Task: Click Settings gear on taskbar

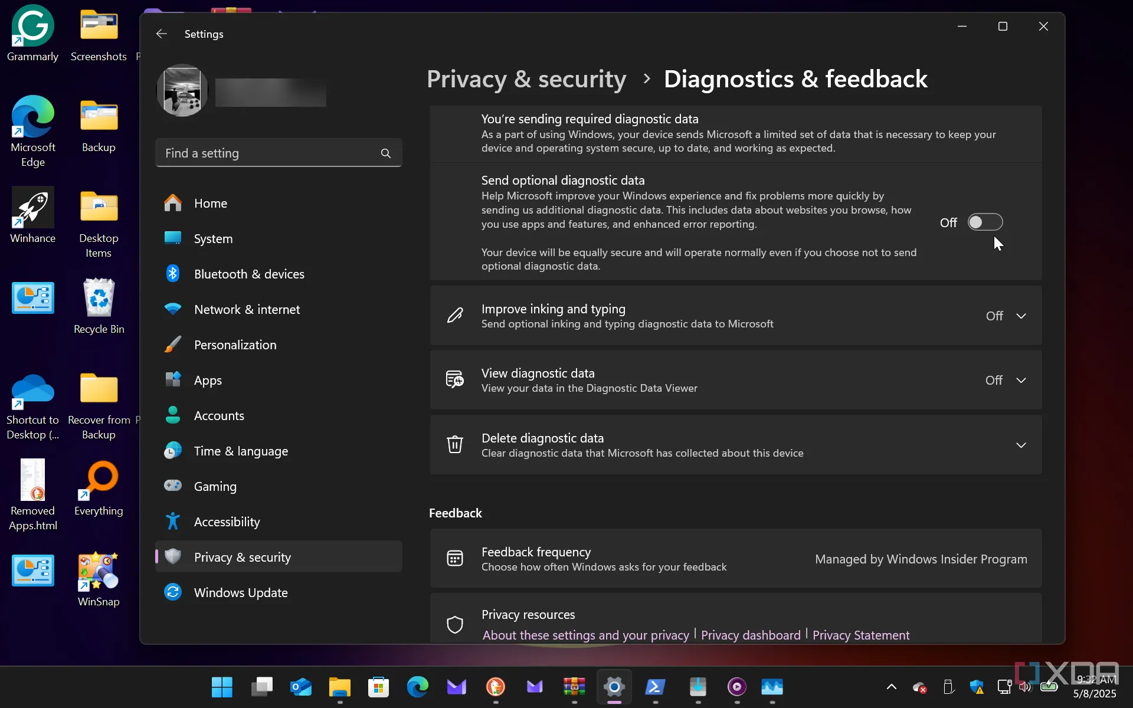Action: pyautogui.click(x=614, y=687)
